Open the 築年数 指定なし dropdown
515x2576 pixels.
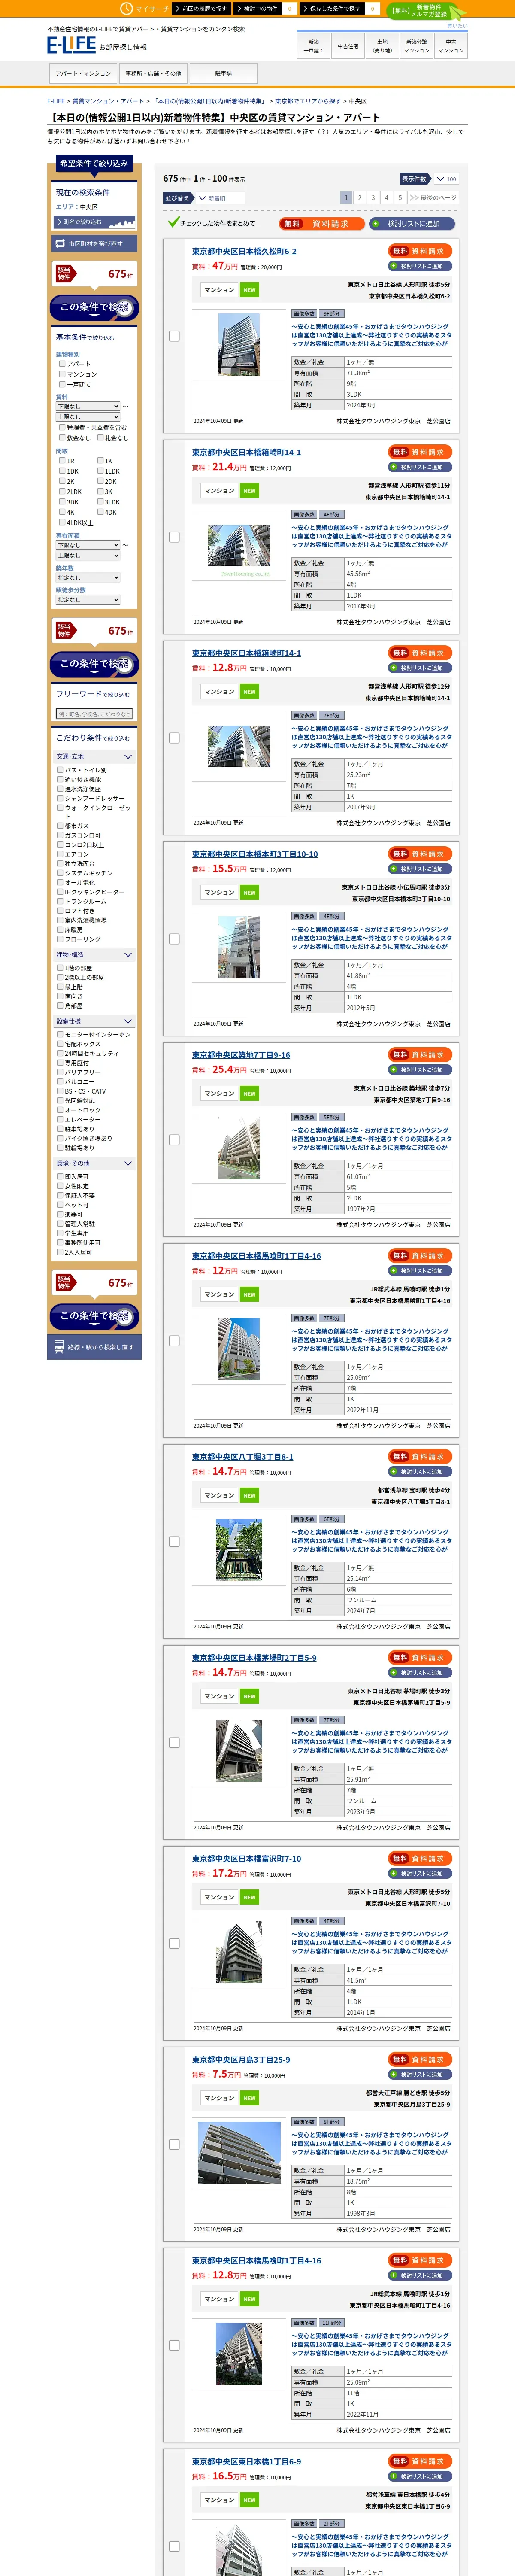pos(88,577)
